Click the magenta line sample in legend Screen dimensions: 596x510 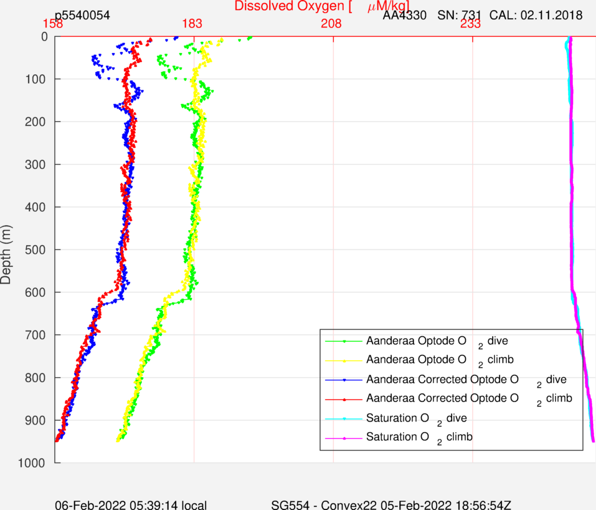coord(344,438)
